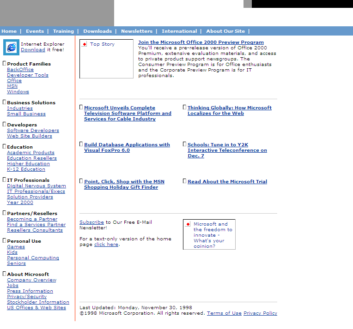Click the Business Solutions heading

(31, 103)
